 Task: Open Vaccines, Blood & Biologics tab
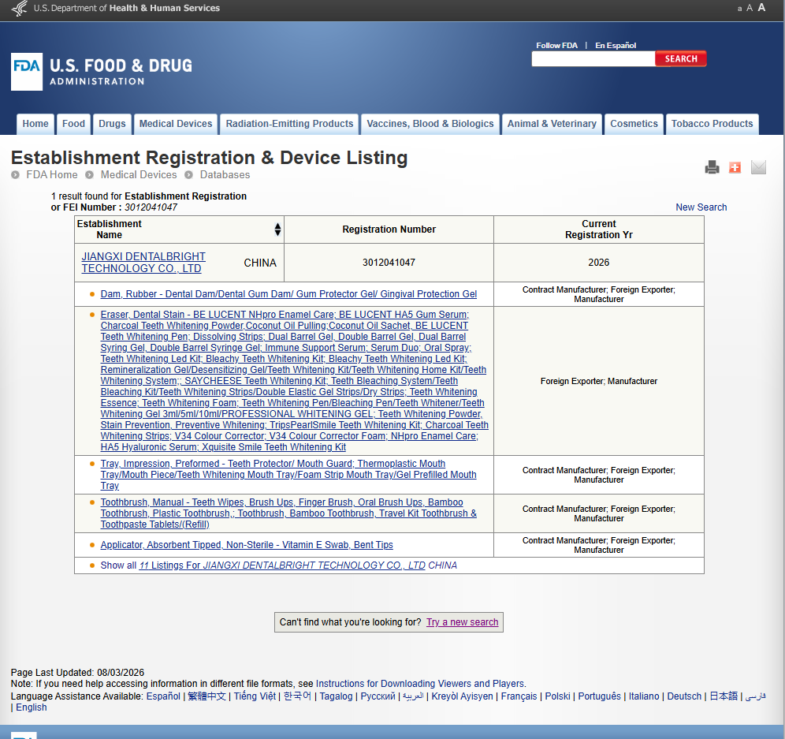point(430,124)
